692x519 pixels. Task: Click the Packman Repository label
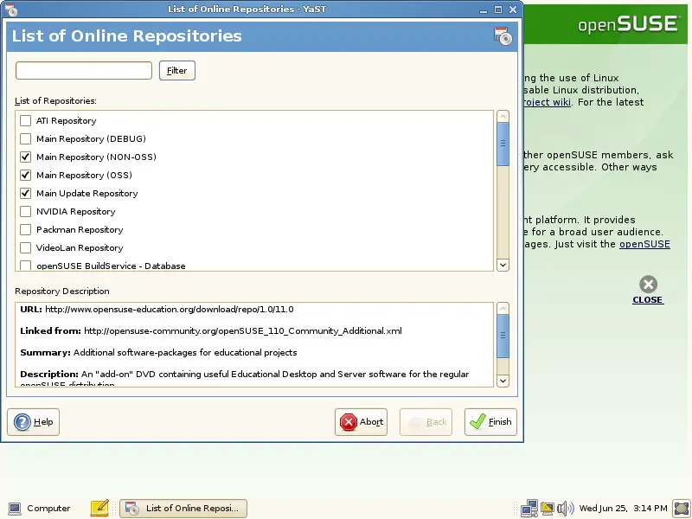click(x=80, y=229)
